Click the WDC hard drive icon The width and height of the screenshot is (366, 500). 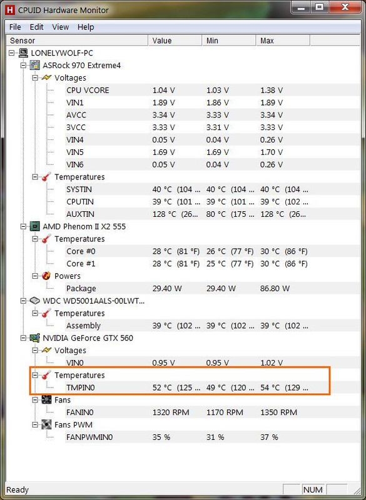point(35,301)
